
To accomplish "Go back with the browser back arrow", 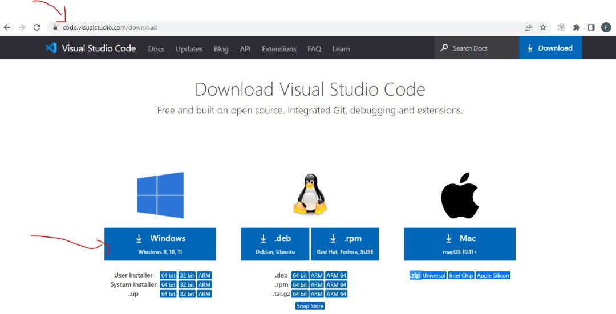I will tap(7, 27).
